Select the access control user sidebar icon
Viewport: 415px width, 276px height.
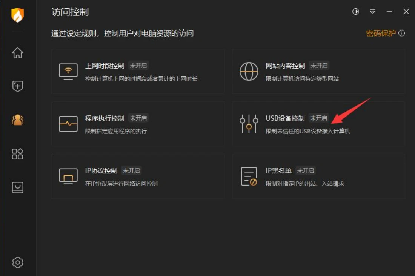[17, 120]
